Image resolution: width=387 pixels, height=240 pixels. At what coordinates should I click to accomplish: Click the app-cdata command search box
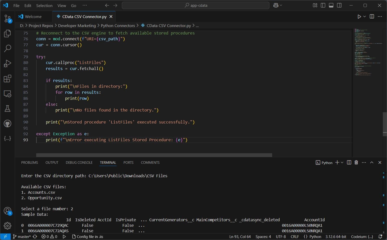(195, 5)
